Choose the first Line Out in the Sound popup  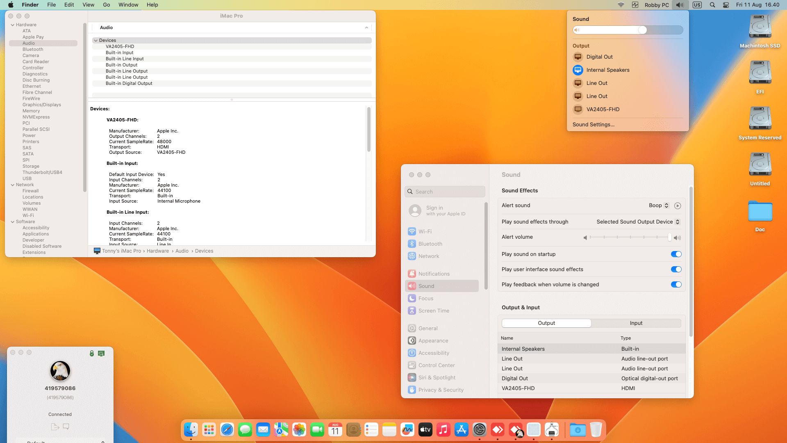point(628,83)
